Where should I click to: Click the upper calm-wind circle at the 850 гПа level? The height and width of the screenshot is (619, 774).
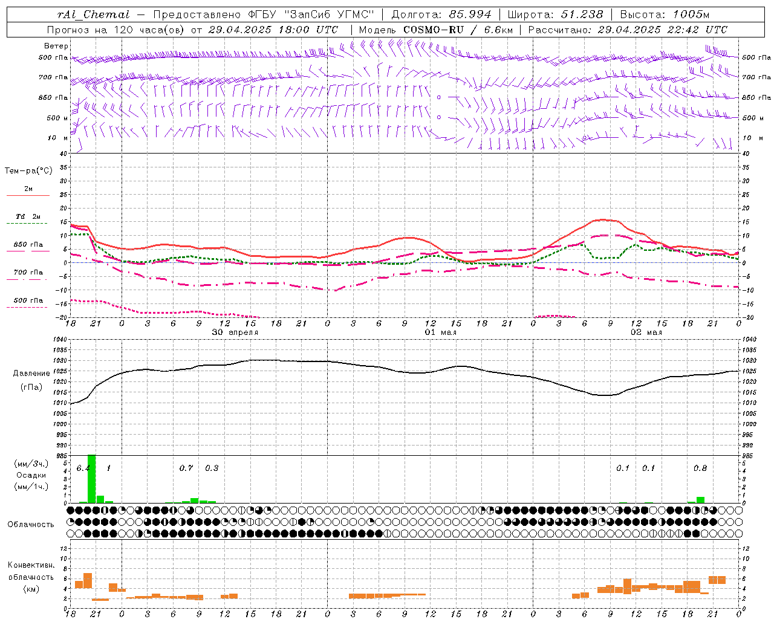coord(439,97)
